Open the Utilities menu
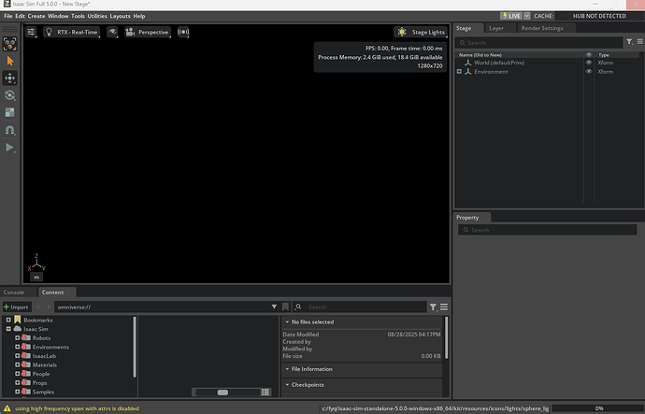This screenshot has height=414, width=645. (97, 16)
